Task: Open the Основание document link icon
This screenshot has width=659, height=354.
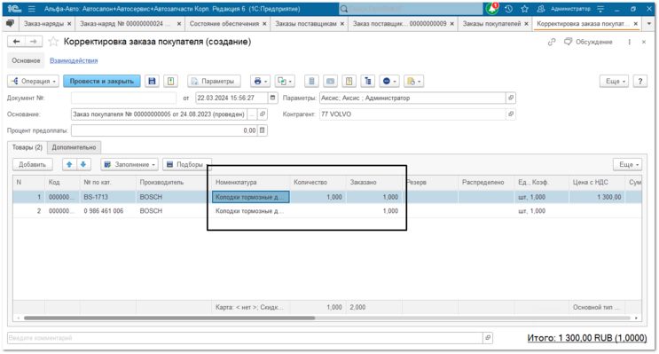Action: click(263, 114)
